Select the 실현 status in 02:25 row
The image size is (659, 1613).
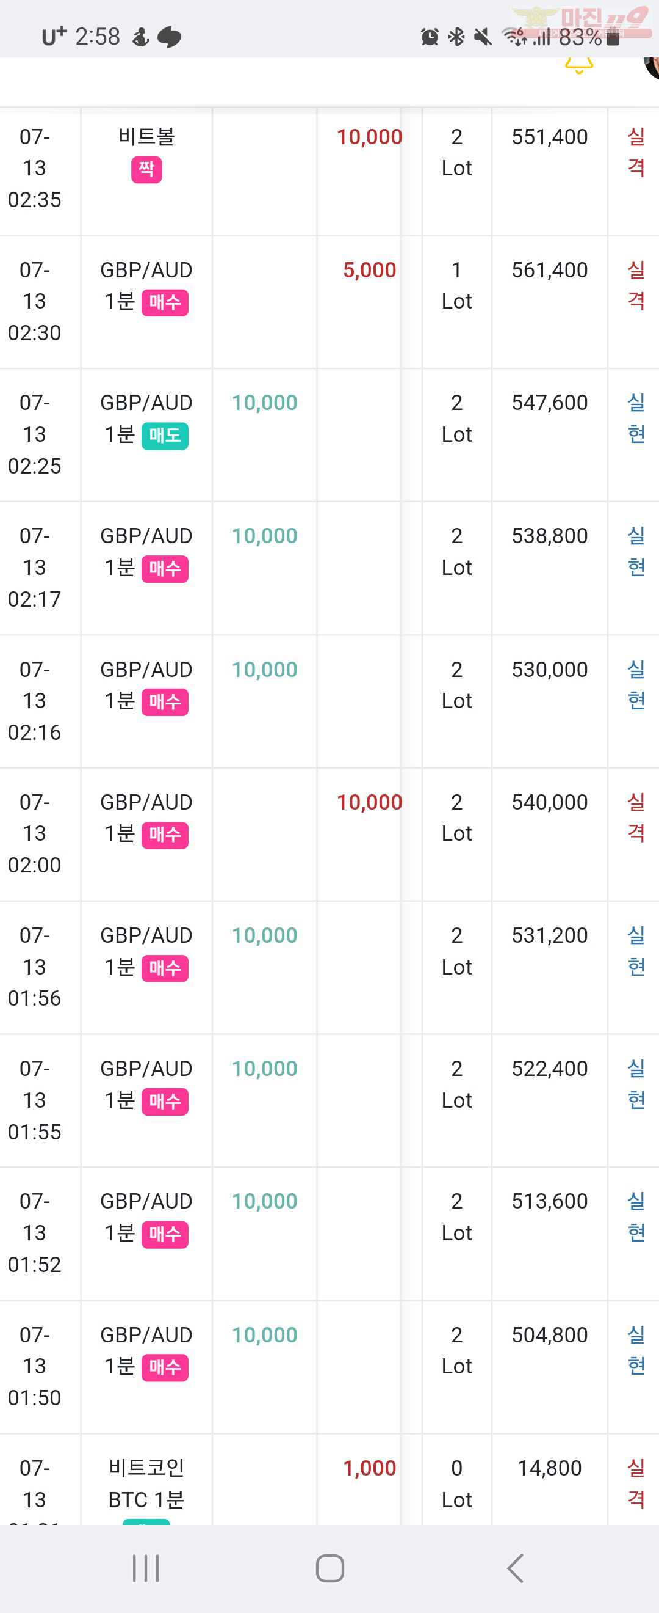pos(636,418)
